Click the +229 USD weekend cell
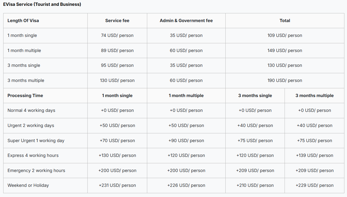 coord(314,185)
